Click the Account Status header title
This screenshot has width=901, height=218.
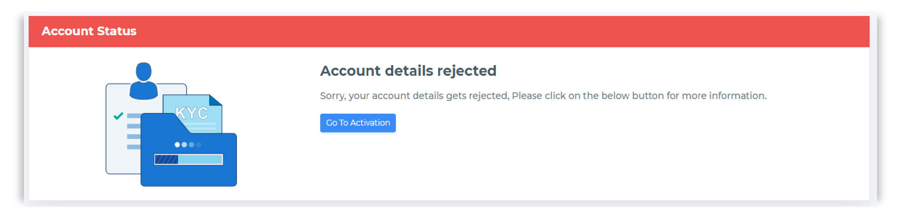[89, 31]
